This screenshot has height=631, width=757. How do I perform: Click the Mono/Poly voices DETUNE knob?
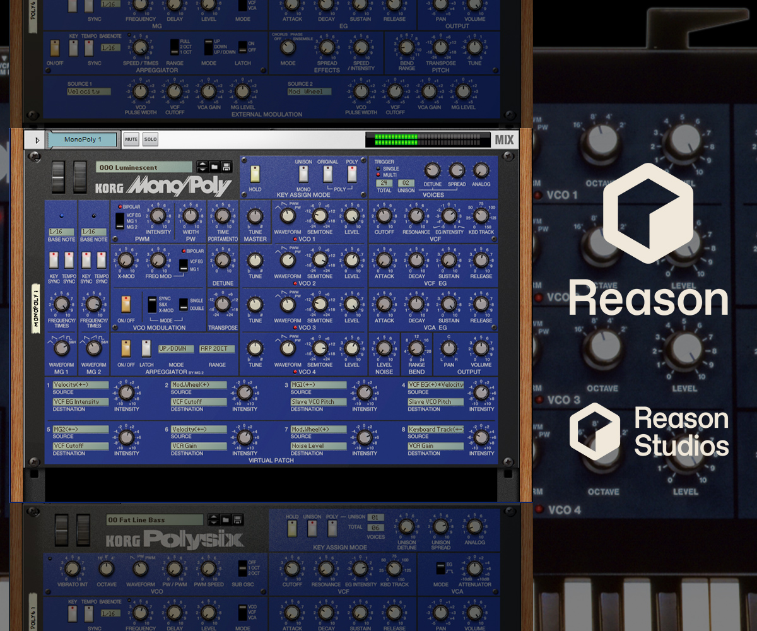(x=432, y=170)
